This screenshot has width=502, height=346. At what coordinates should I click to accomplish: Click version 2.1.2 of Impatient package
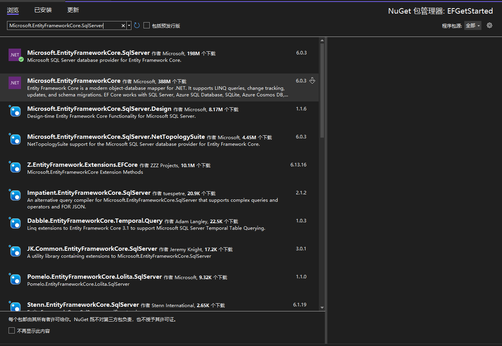pos(301,193)
